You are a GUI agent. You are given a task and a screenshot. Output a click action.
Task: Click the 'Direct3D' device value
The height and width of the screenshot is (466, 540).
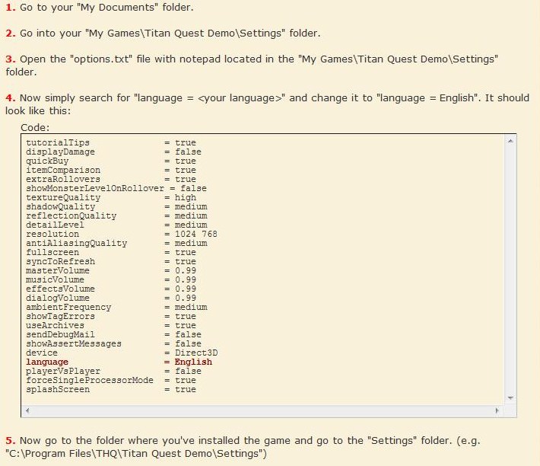196,353
